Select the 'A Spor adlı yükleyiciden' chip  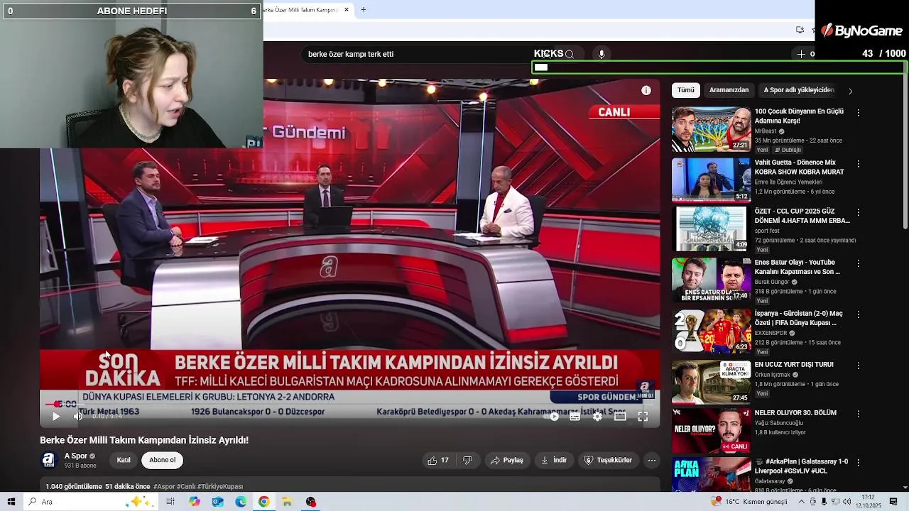tap(798, 90)
